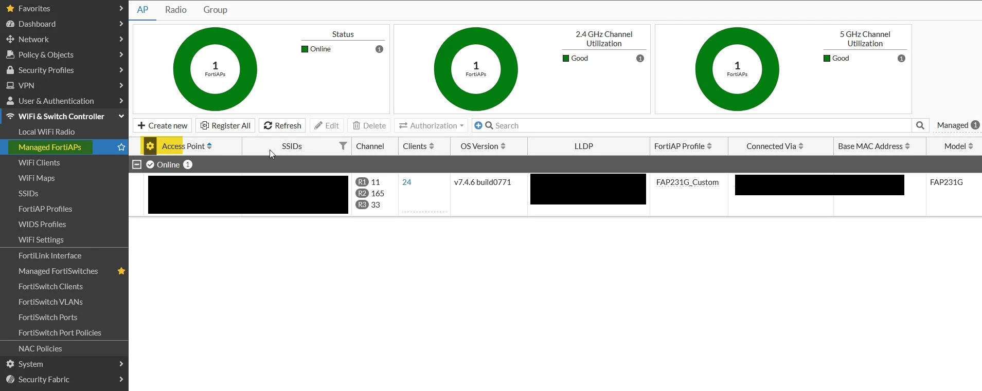Expand Security Fabric menu chevron

point(121,379)
